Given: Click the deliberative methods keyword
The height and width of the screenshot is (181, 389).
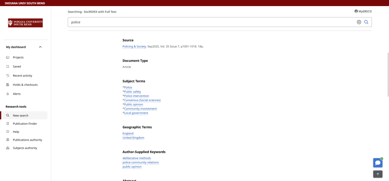Looking at the screenshot, I should [x=137, y=158].
